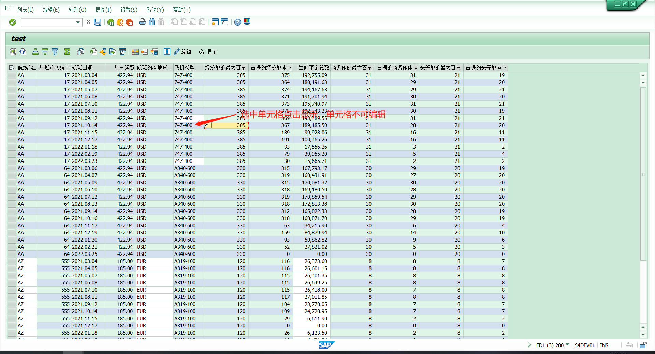Collapse the toolbar with the double-chevron button
Viewport: 655px width, 354px height.
click(88, 22)
